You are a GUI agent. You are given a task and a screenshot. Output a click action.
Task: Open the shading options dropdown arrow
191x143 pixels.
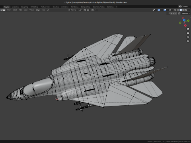[x=189, y=10]
